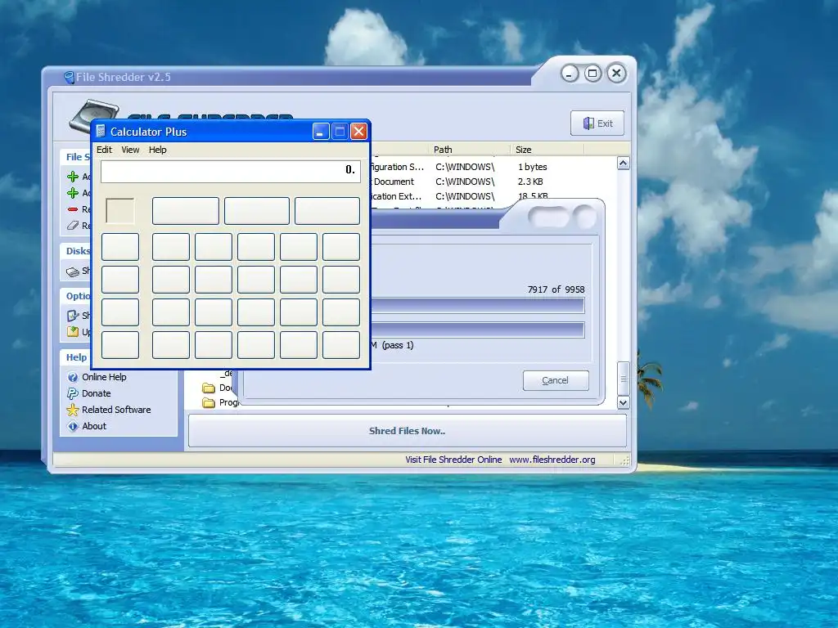Click the PayPal Donate icon

pyautogui.click(x=73, y=393)
